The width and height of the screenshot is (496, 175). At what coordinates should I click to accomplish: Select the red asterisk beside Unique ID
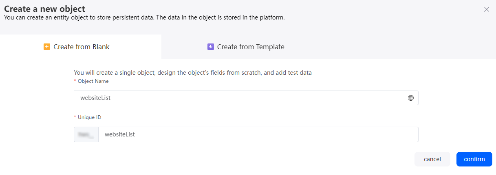[75, 117]
